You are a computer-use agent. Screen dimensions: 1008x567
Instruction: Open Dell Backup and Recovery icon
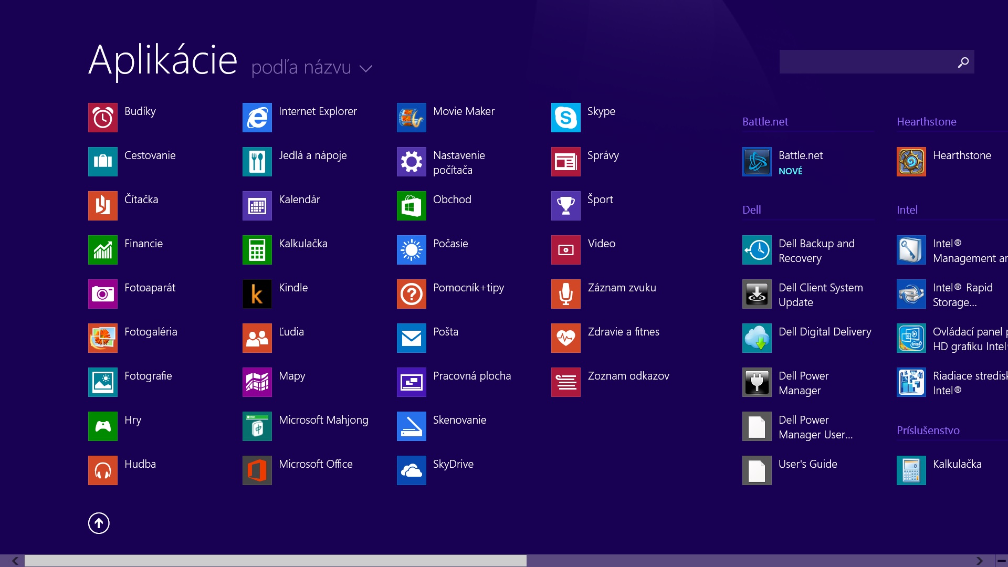[x=757, y=250]
